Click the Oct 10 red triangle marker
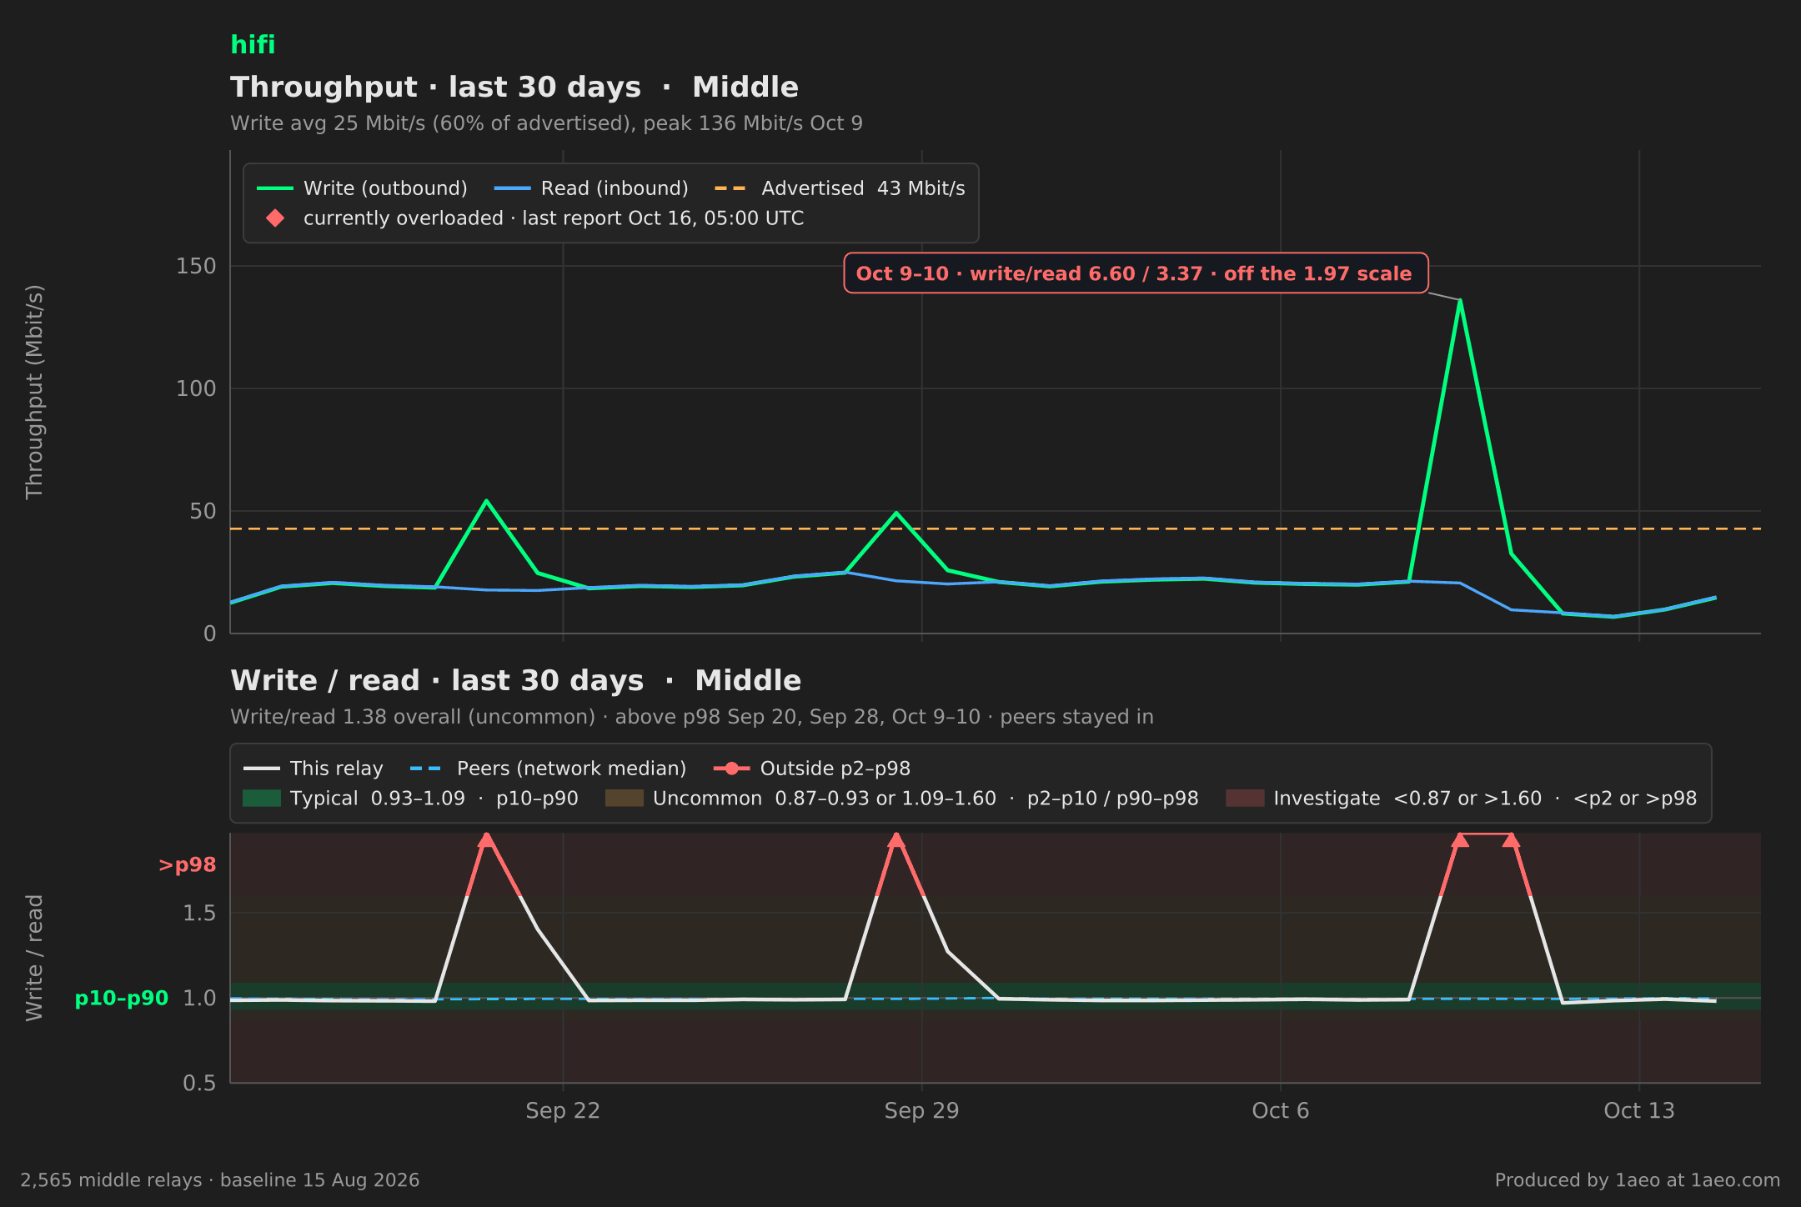This screenshot has width=1801, height=1207. [1511, 839]
